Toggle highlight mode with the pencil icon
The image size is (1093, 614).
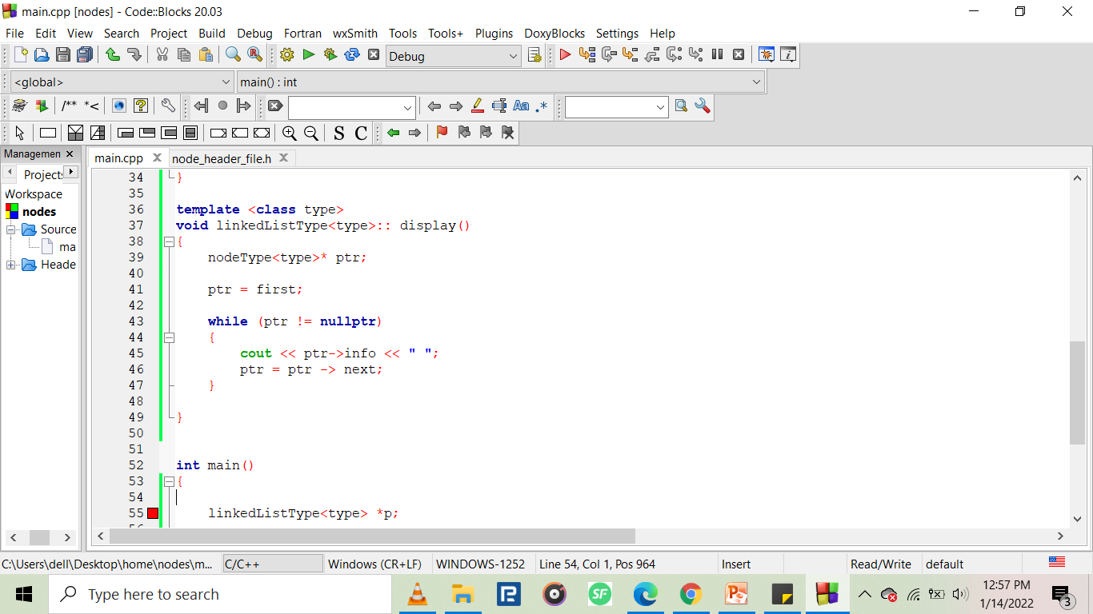(478, 106)
